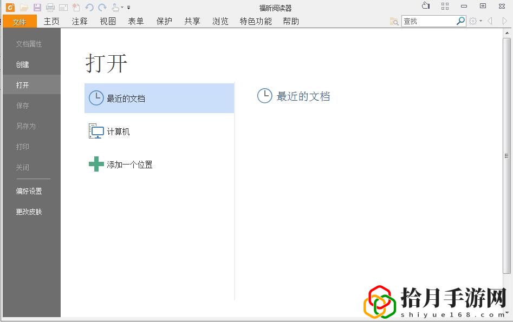Select 另存为 in the sidebar
Image resolution: width=513 pixels, height=322 pixels.
[31, 126]
